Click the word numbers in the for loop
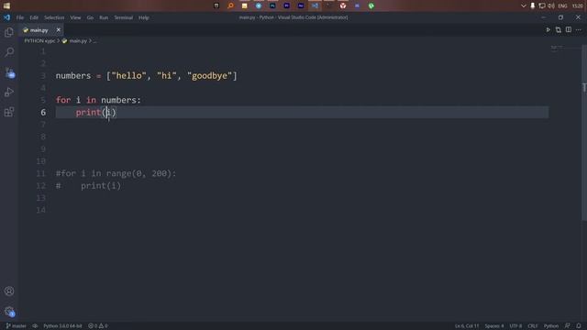This screenshot has height=330, width=587. pos(118,100)
